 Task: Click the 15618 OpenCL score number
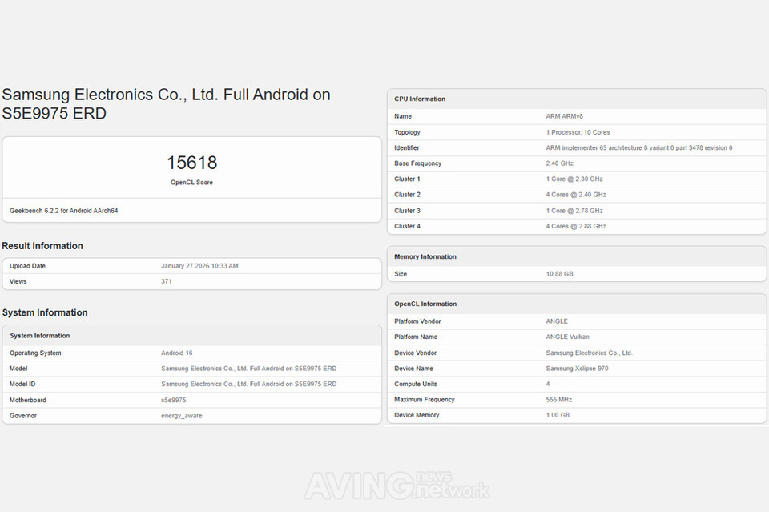[191, 163]
